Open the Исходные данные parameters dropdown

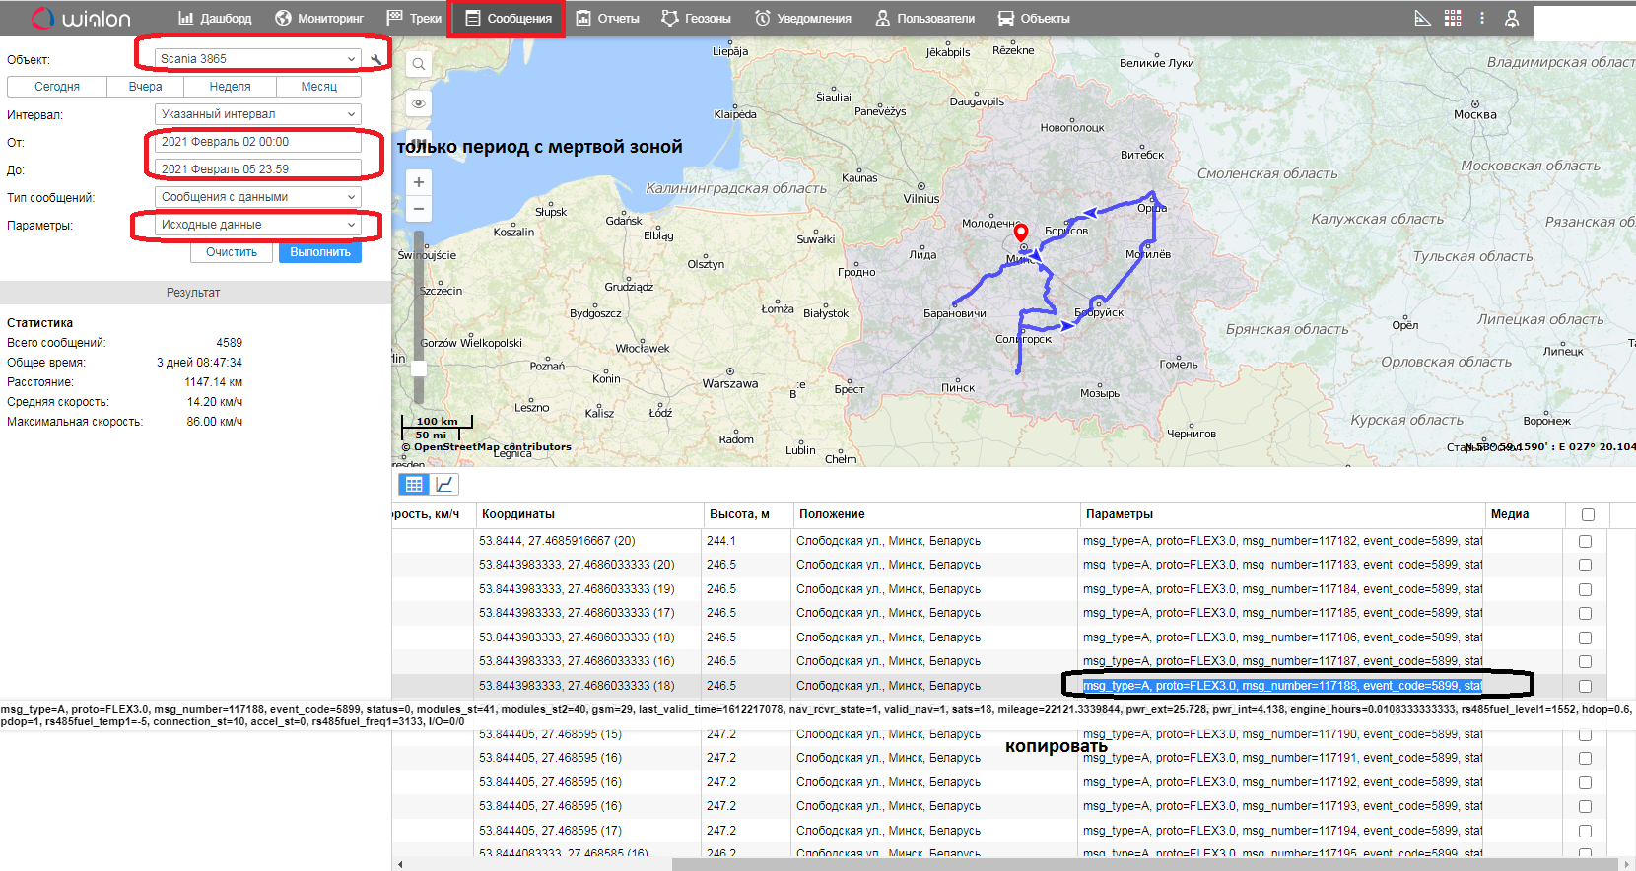pyautogui.click(x=258, y=225)
